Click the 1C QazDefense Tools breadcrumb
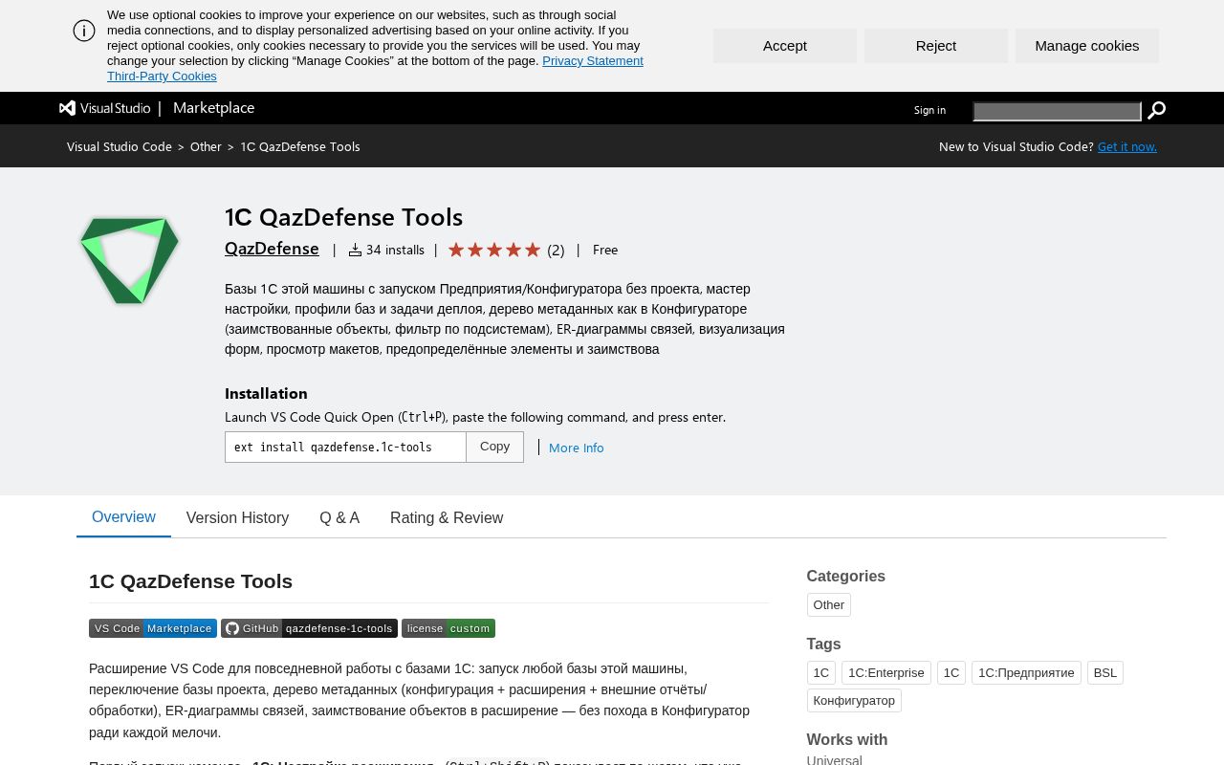This screenshot has height=765, width=1224. [x=300, y=146]
